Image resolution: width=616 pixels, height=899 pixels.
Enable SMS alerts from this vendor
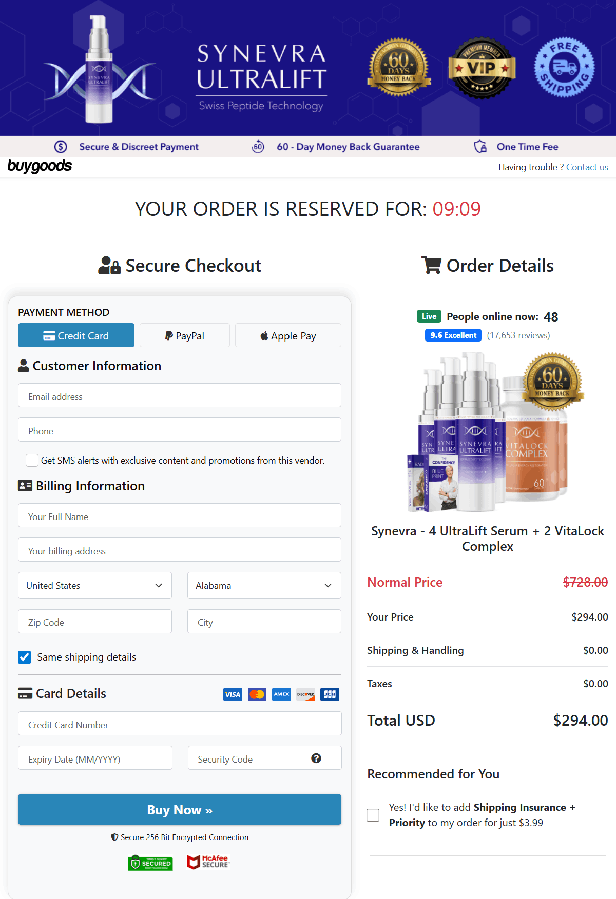coord(32,460)
